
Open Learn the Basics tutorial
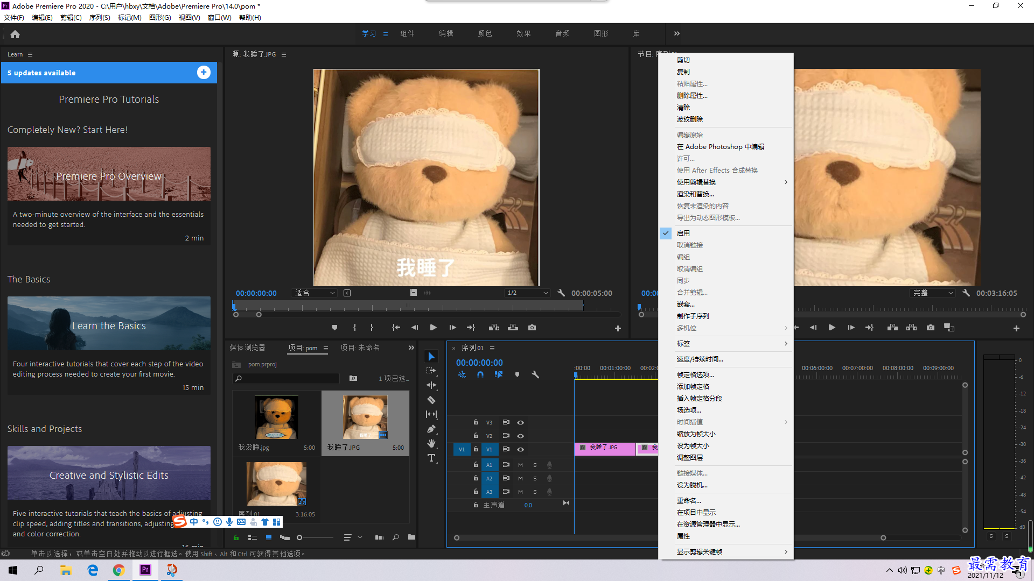coord(109,323)
